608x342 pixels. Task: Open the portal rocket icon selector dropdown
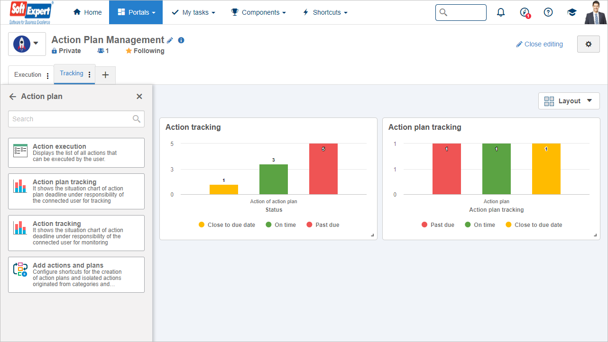(x=27, y=44)
